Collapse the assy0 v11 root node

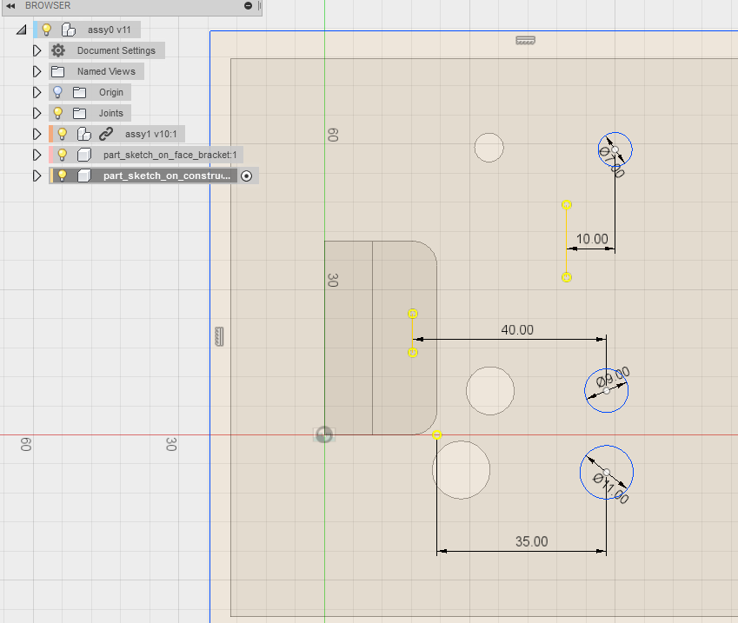[x=21, y=29]
